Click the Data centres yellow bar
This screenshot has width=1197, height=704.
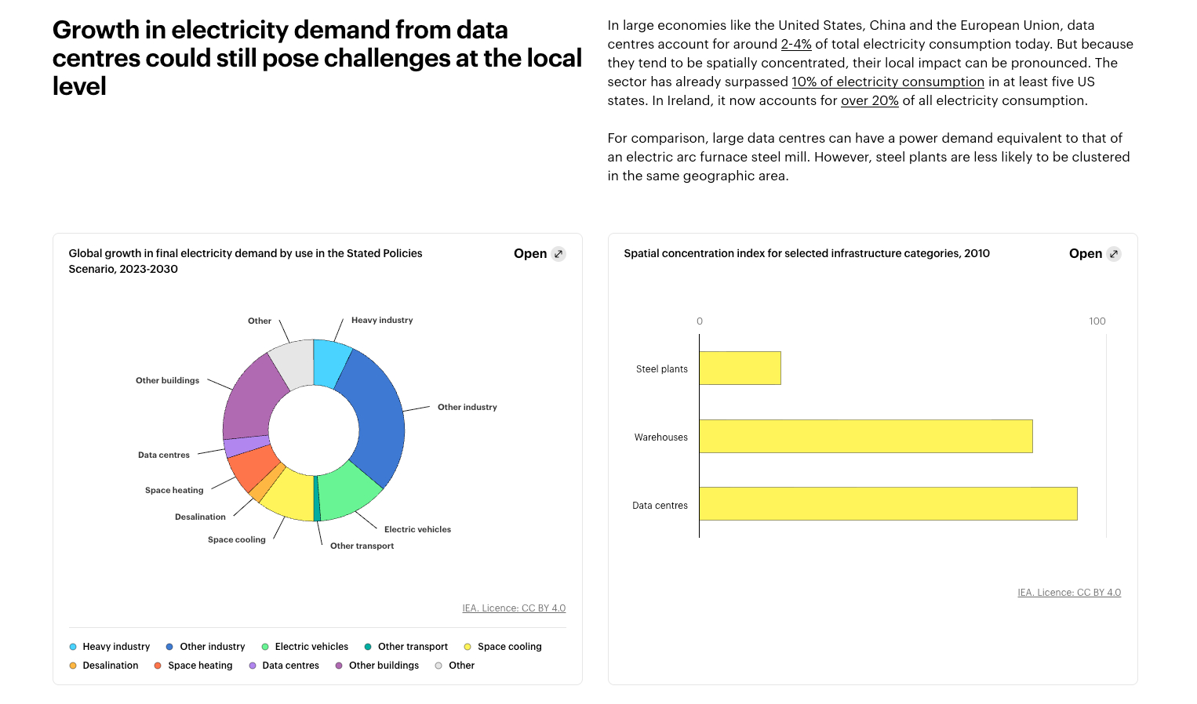click(x=888, y=503)
